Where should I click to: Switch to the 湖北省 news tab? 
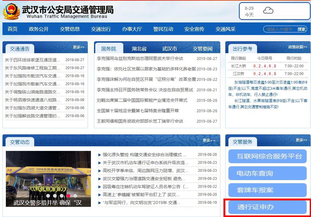(139, 49)
